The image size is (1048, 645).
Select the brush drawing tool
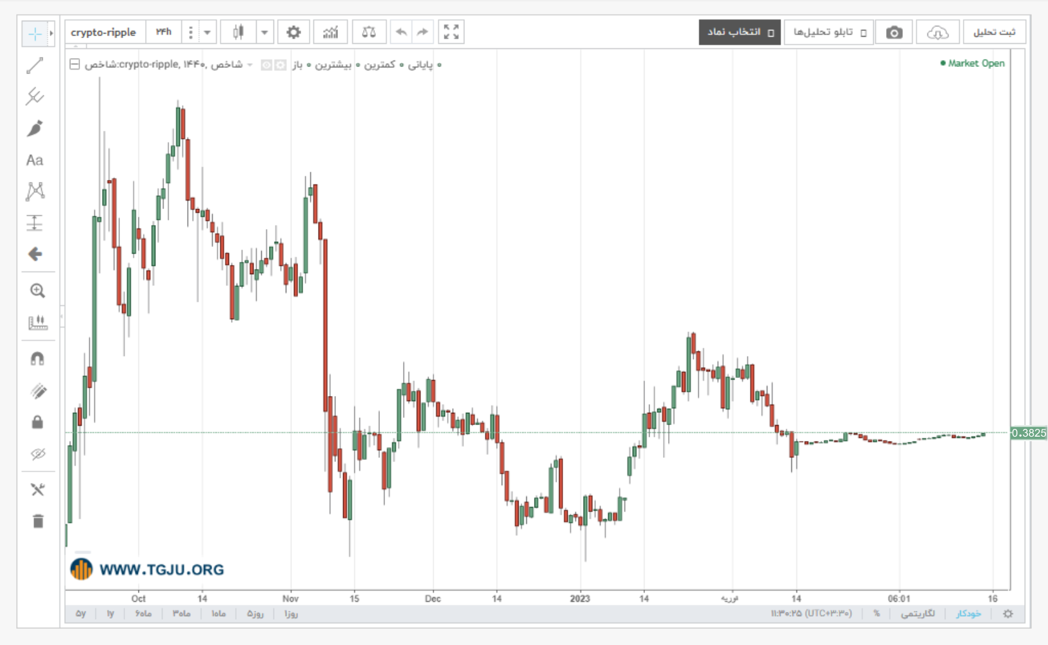(35, 128)
